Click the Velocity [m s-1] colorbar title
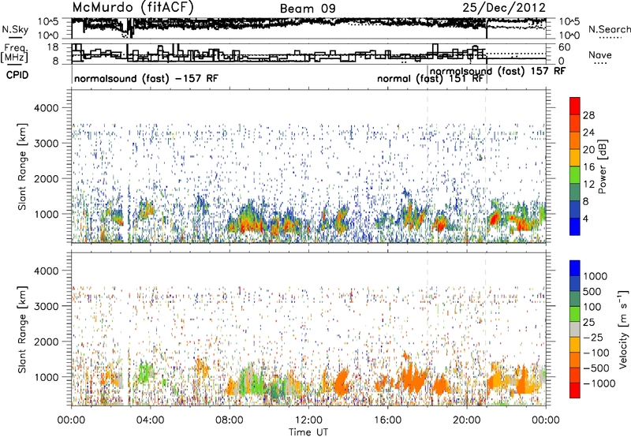 click(x=623, y=329)
